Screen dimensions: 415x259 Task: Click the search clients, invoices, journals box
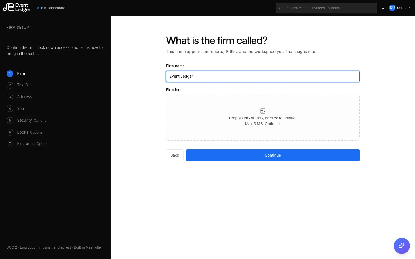(327, 8)
